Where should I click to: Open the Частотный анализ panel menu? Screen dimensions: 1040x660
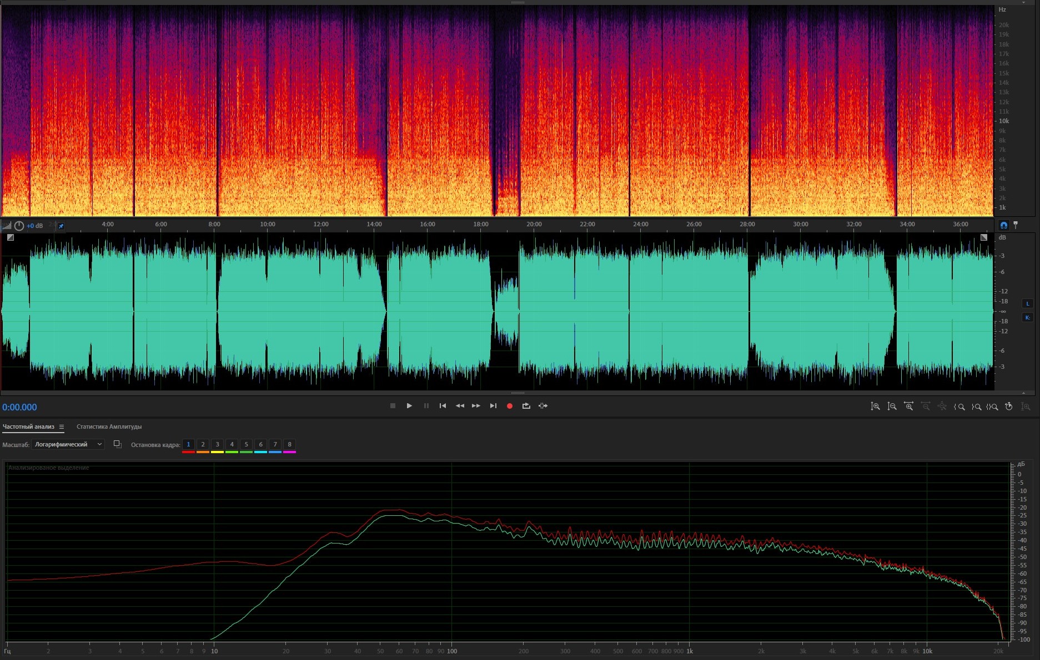coord(62,427)
